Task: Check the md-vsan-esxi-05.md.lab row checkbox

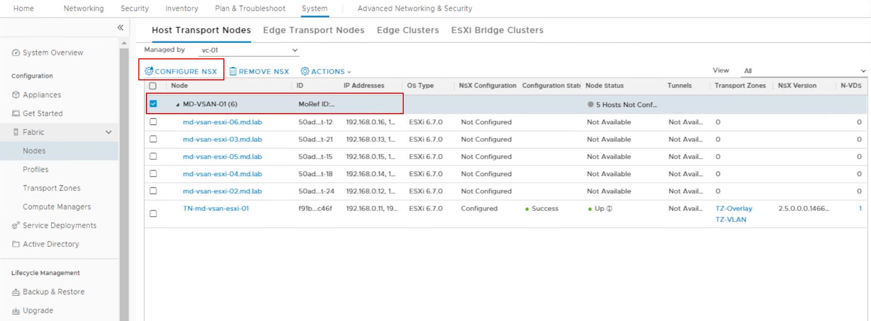Action: [x=153, y=157]
